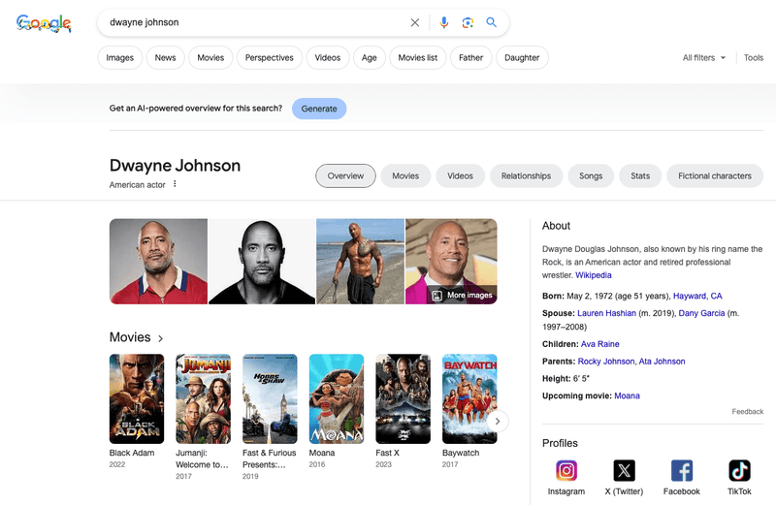Screen dimensions: 776x505
Task: Open the Facebook profile icon
Action: click(682, 470)
